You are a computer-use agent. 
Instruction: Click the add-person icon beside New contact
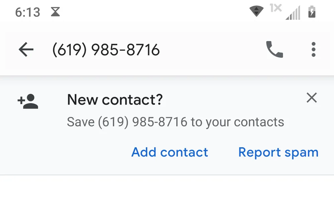(x=28, y=101)
